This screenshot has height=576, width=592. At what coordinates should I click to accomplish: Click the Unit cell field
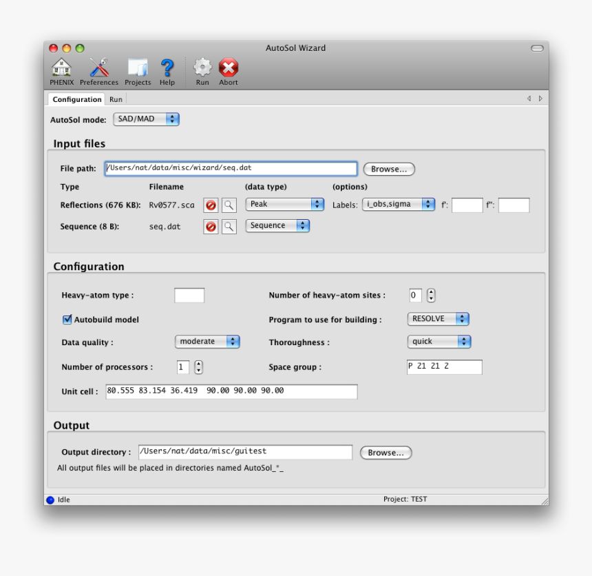(x=231, y=391)
